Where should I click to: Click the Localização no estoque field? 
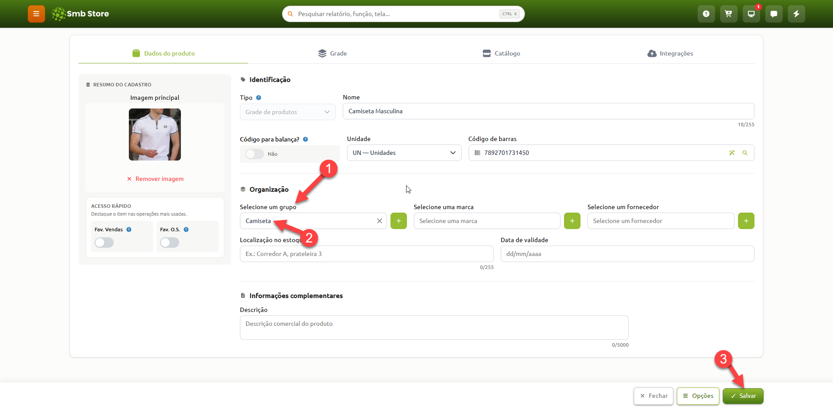point(367,254)
